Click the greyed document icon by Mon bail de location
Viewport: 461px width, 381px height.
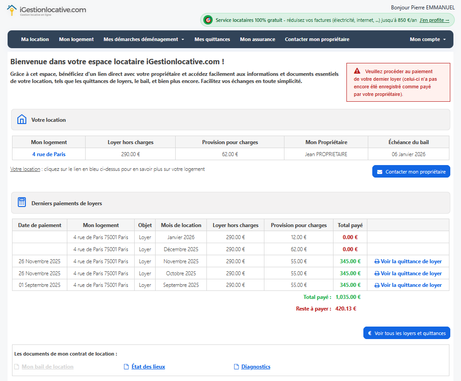tap(17, 367)
